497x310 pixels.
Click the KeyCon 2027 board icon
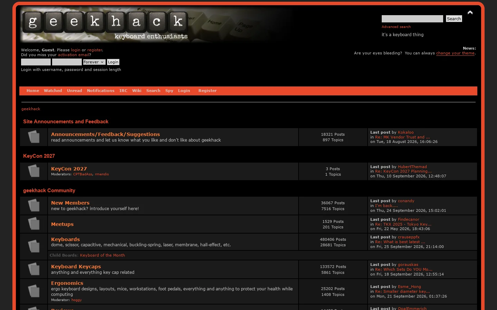tap(33, 171)
